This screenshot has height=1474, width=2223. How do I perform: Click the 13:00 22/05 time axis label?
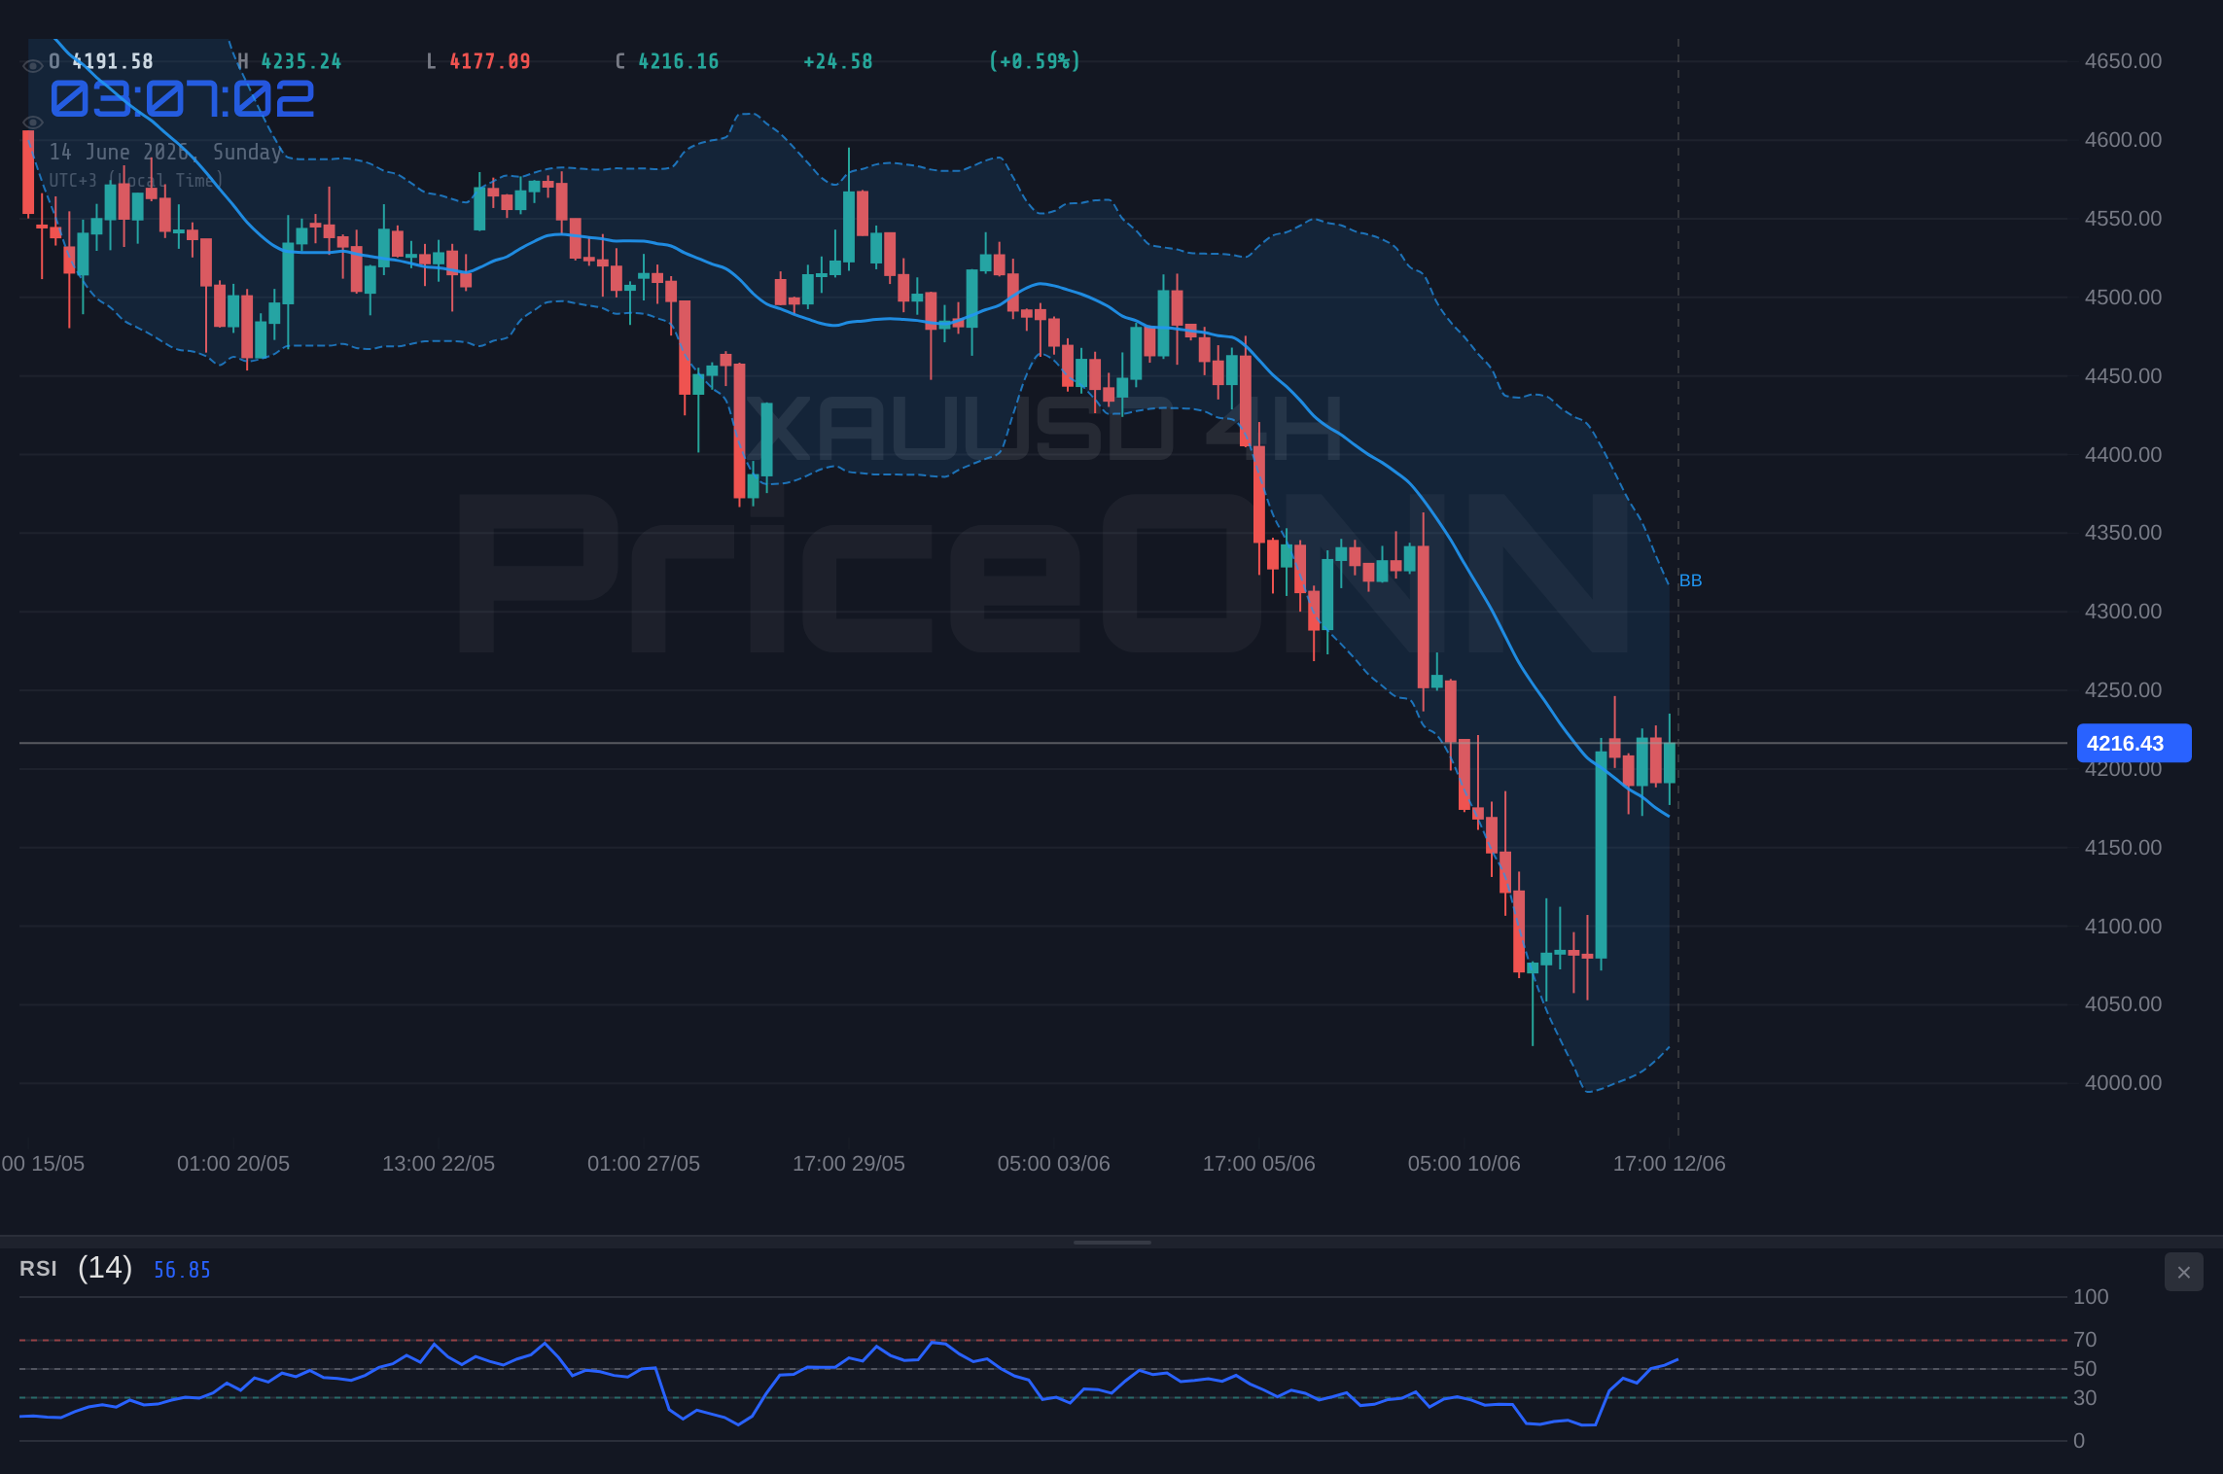point(439,1164)
